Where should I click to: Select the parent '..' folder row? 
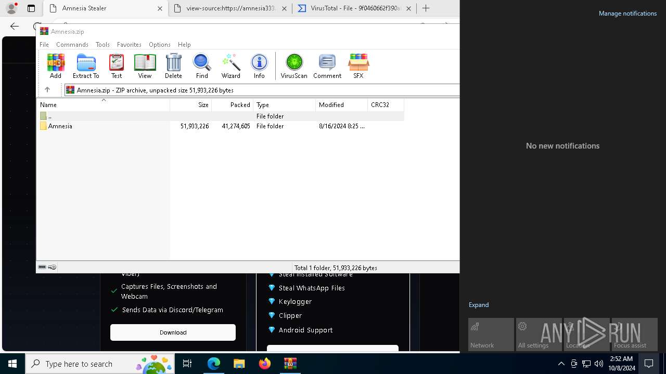221,116
